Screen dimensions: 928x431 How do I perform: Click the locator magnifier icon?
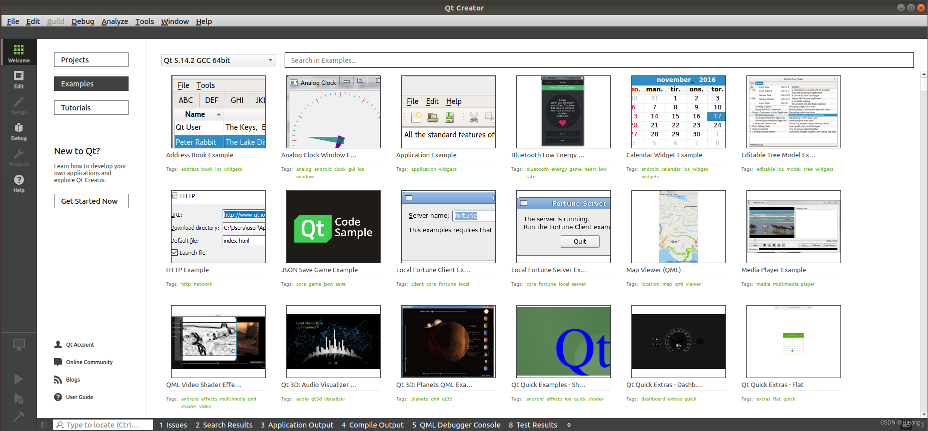[x=60, y=425]
